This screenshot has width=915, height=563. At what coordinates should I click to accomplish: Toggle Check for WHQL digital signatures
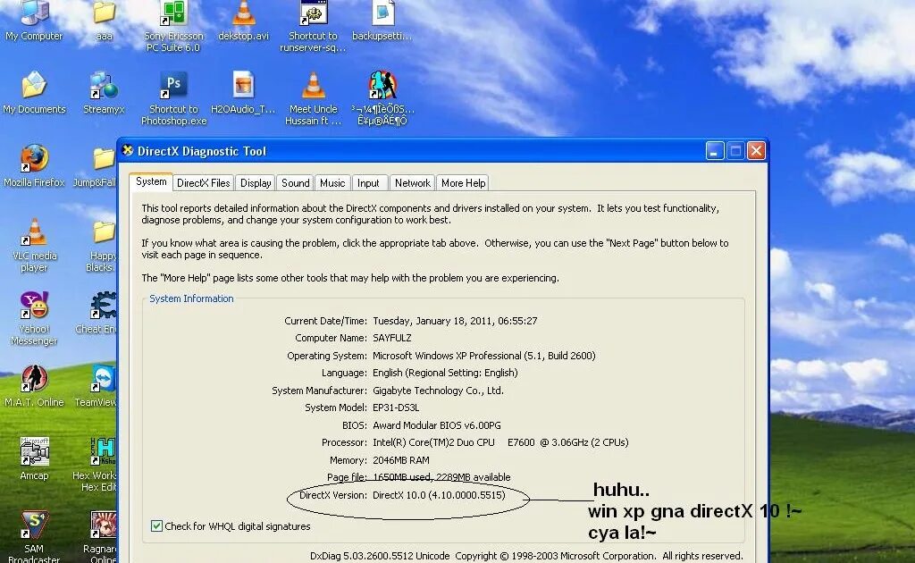[156, 525]
